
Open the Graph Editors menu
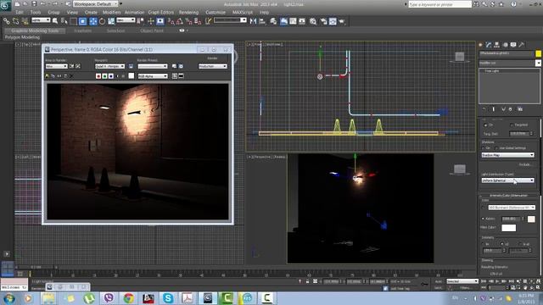161,12
